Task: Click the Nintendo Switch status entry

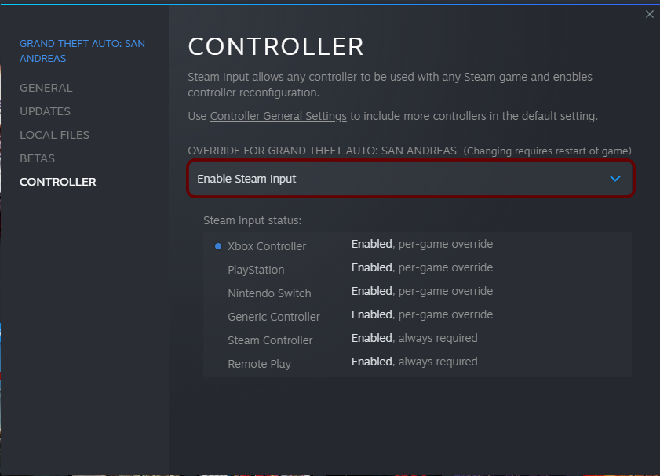Action: point(269,293)
